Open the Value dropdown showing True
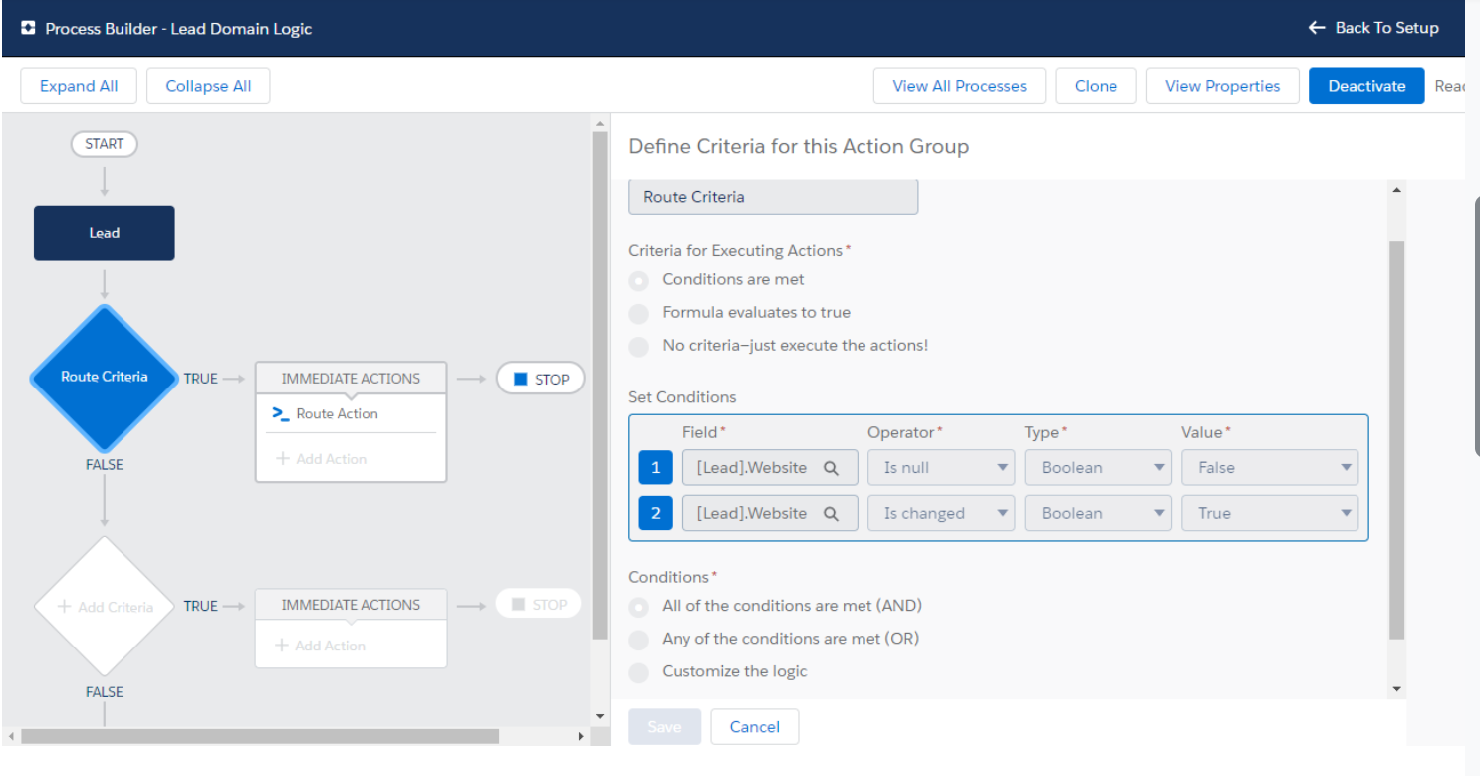1480x776 pixels. 1270,514
